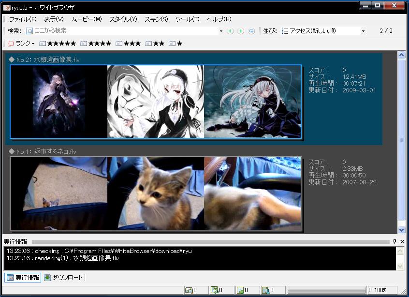Minimize the ホワイトブラウザ window
409x297 pixels.
coord(365,5)
